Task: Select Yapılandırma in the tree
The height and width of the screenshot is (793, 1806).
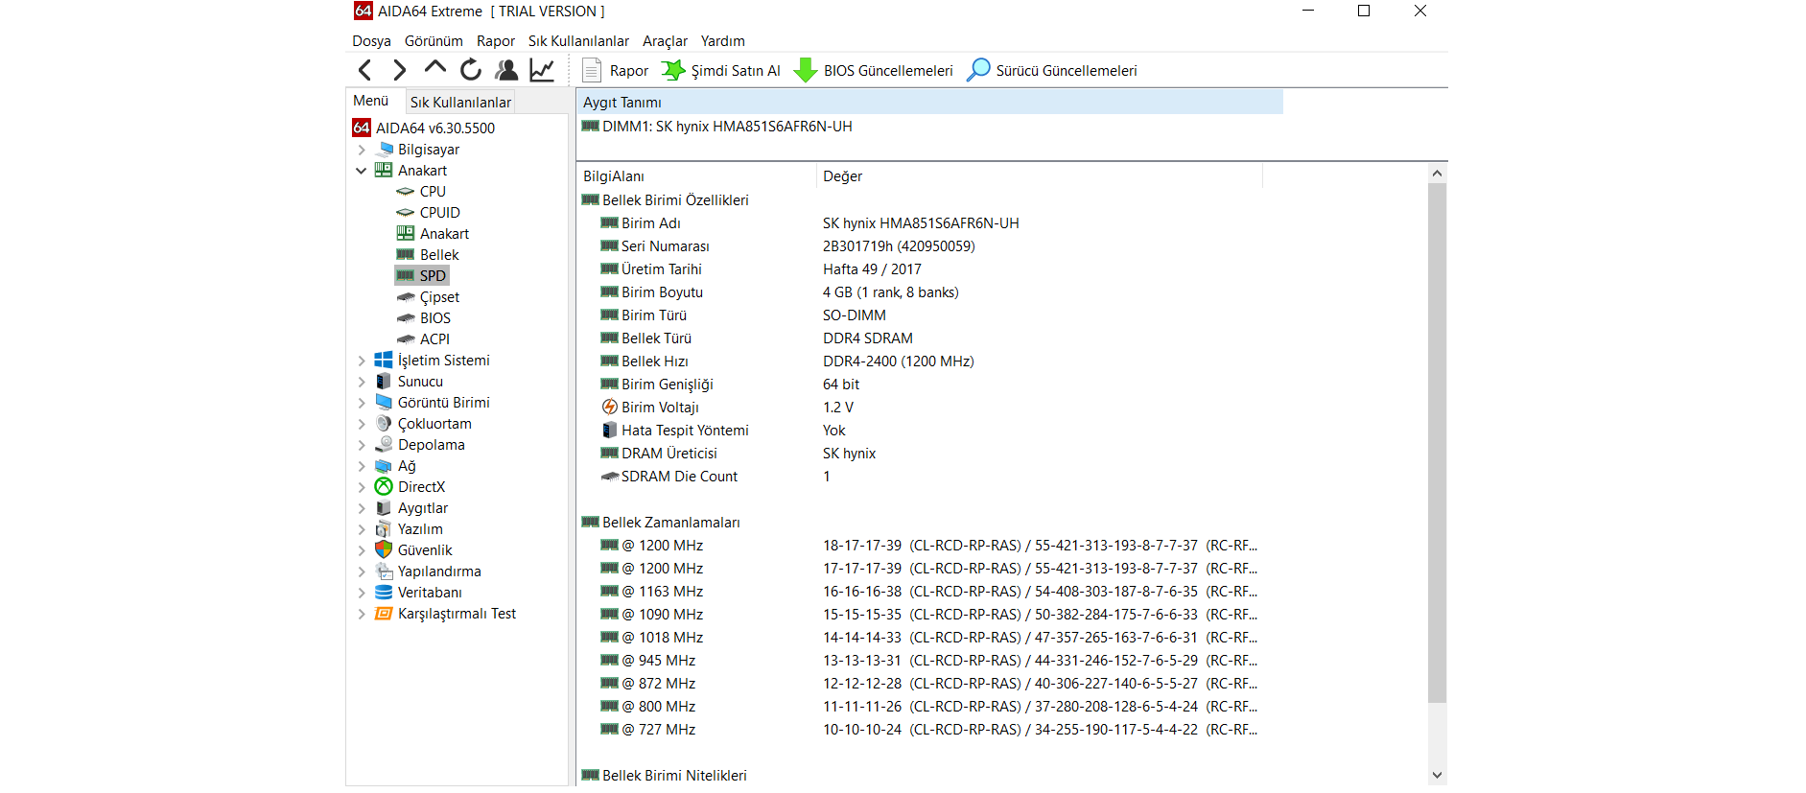Action: pyautogui.click(x=439, y=571)
